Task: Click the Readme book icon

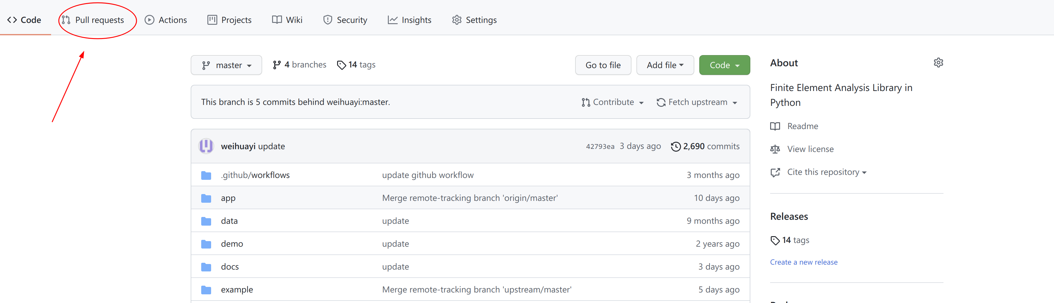Action: (775, 126)
